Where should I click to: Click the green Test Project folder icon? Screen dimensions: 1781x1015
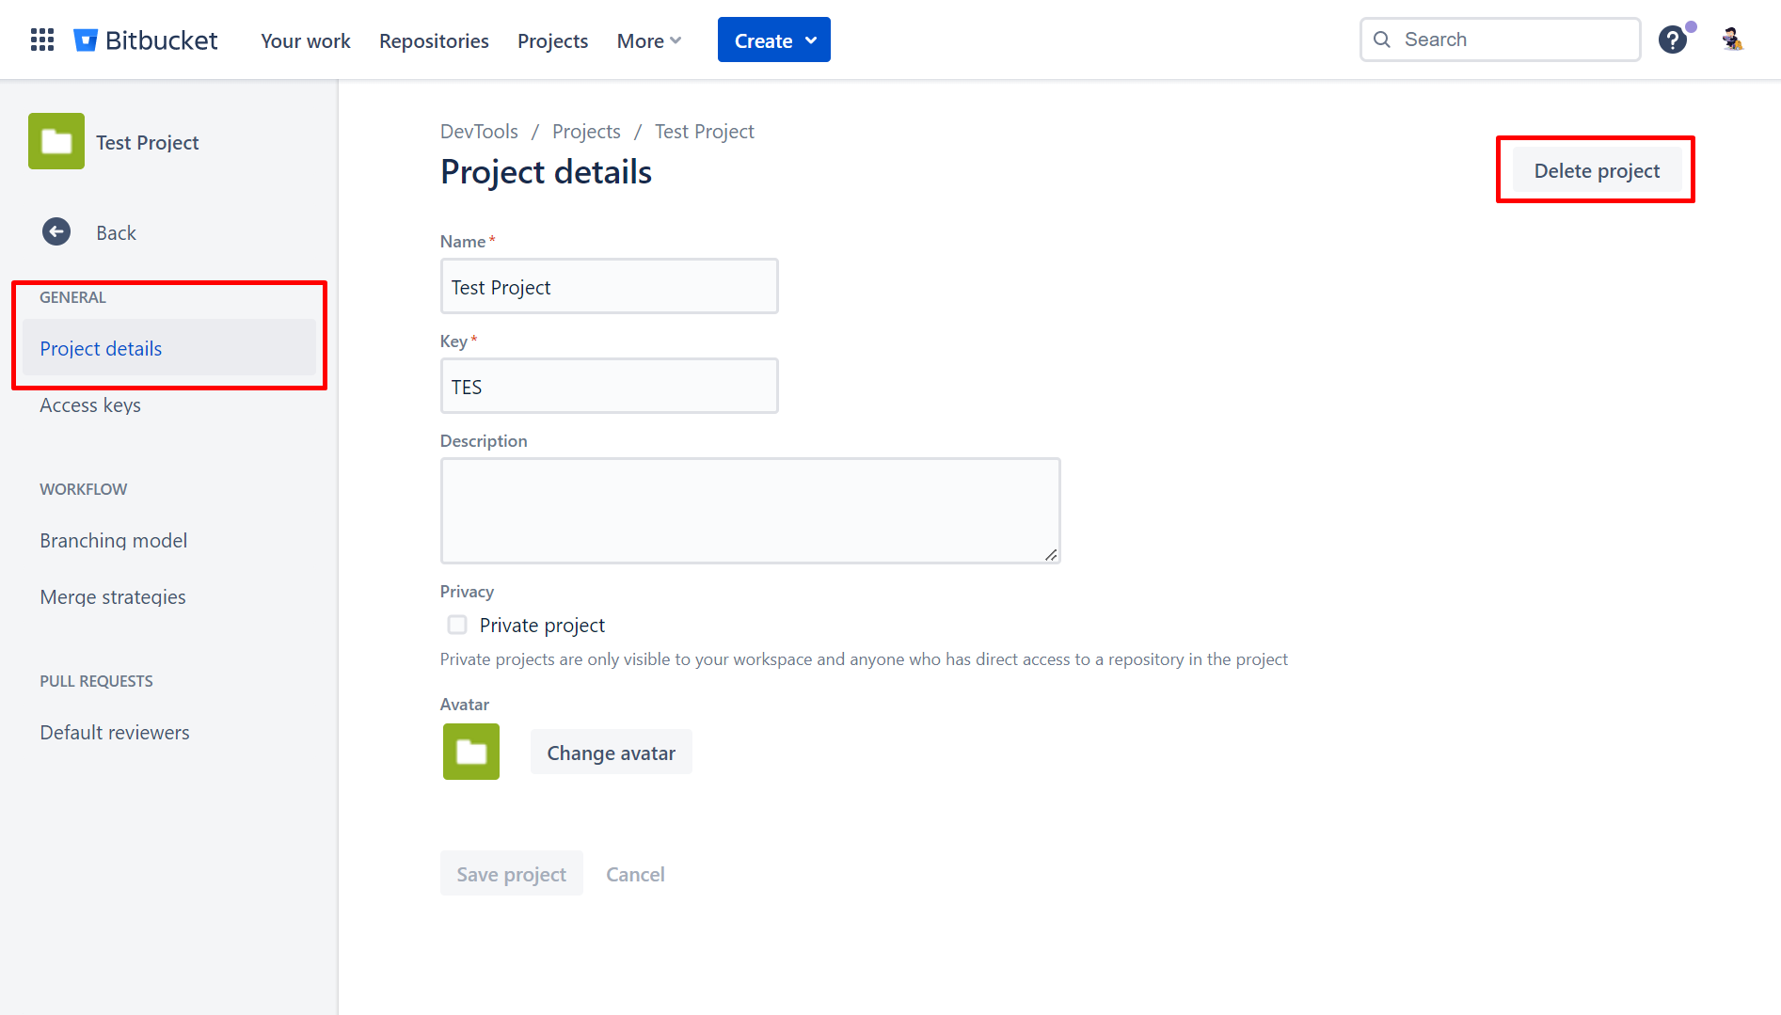coord(56,141)
